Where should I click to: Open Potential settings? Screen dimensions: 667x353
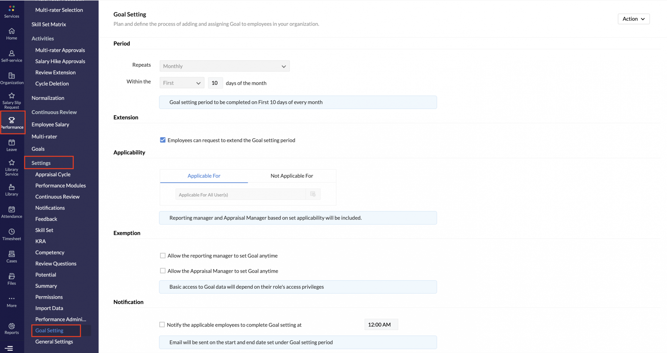click(x=46, y=275)
